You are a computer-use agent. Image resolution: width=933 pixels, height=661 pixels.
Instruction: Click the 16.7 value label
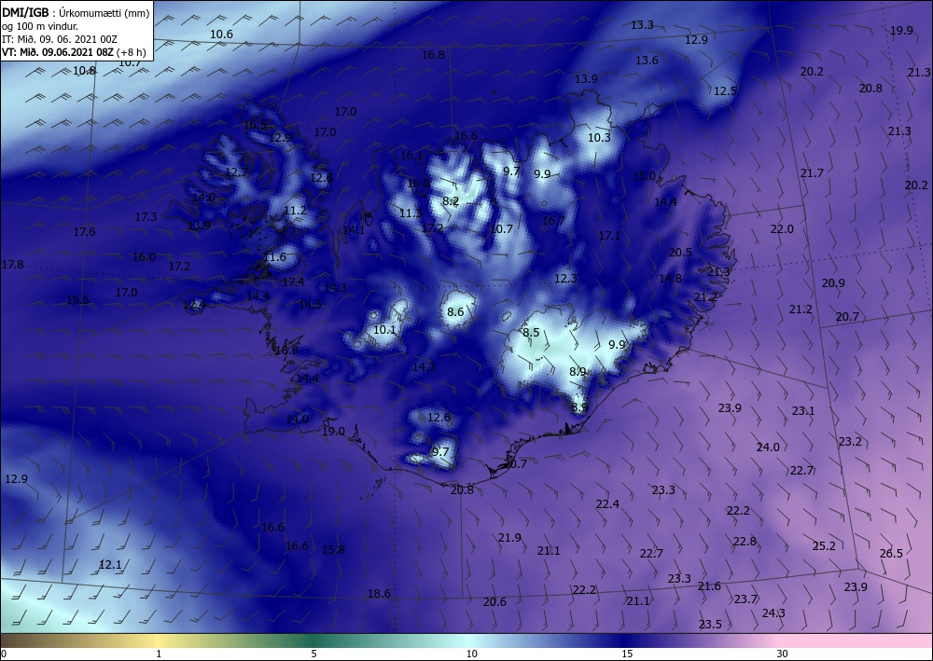tap(553, 221)
